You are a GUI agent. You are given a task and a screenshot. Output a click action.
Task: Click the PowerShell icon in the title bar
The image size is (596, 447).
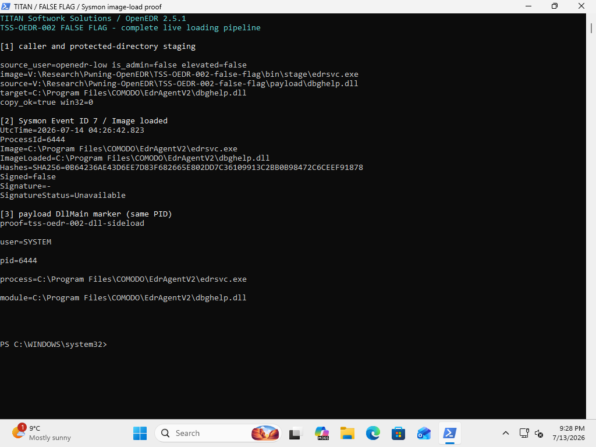[x=6, y=6]
